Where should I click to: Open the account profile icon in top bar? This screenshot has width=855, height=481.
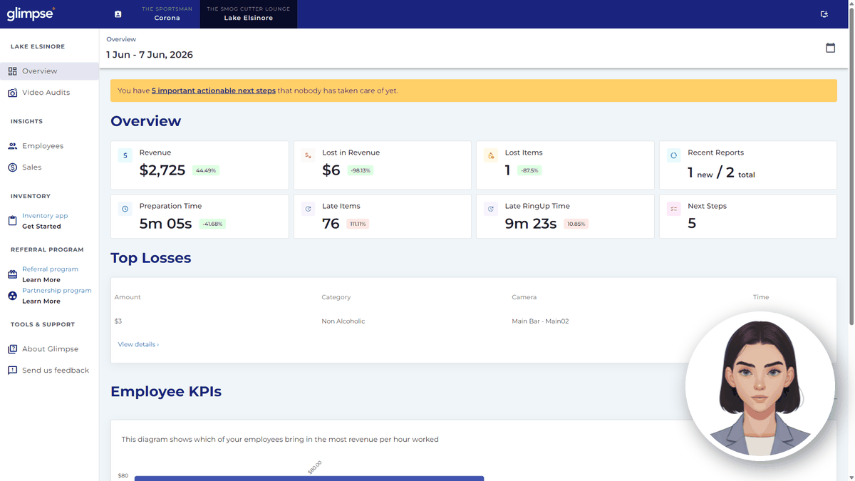tap(118, 14)
